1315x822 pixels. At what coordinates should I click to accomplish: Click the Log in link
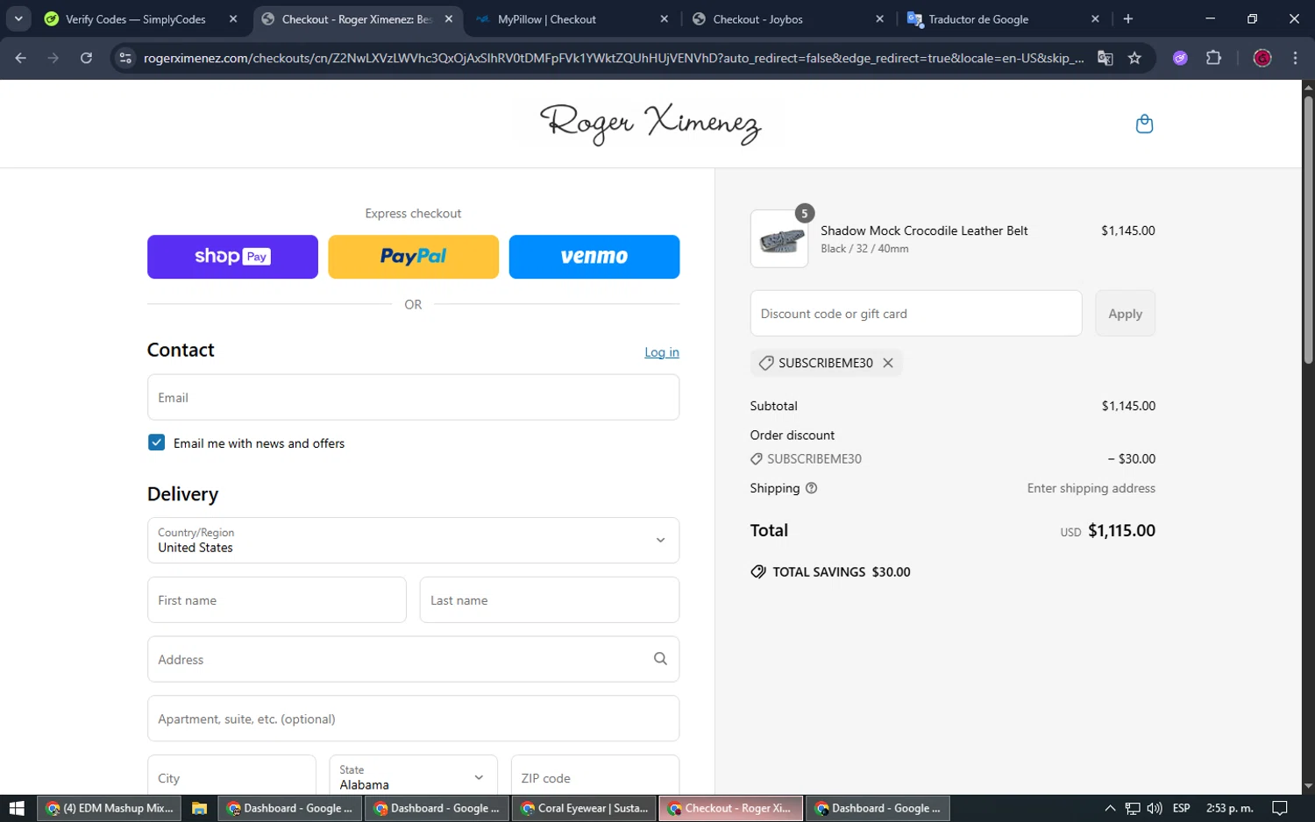662,352
